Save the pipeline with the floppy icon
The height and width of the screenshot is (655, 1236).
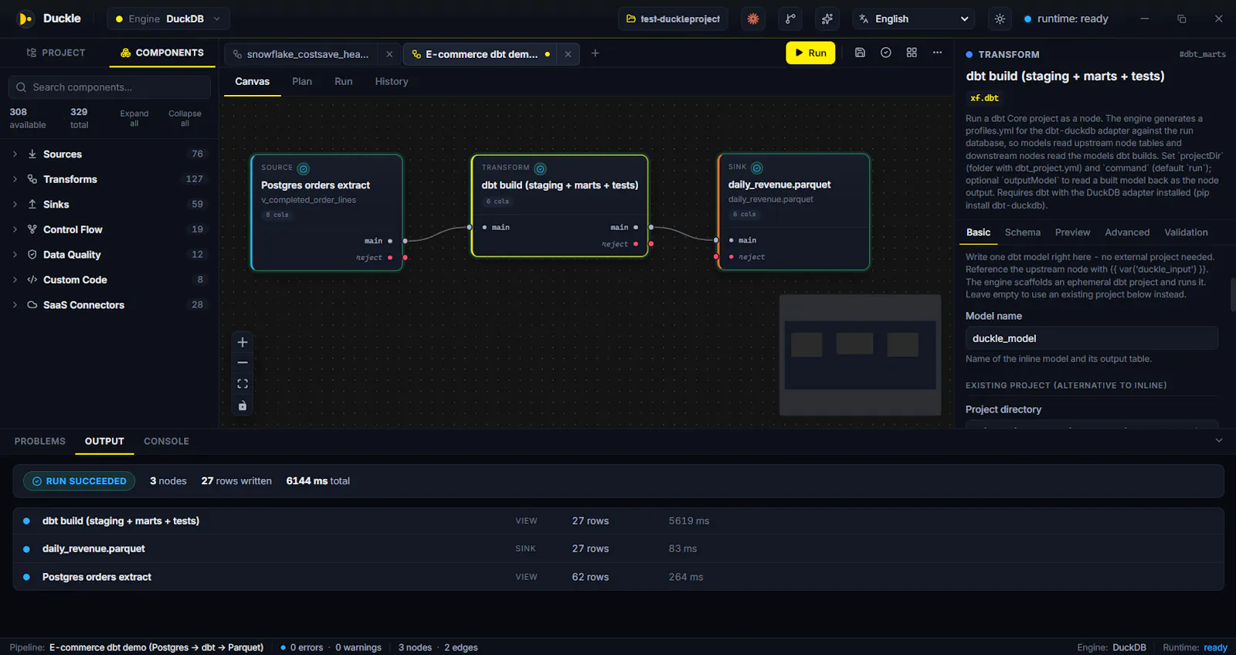(860, 53)
